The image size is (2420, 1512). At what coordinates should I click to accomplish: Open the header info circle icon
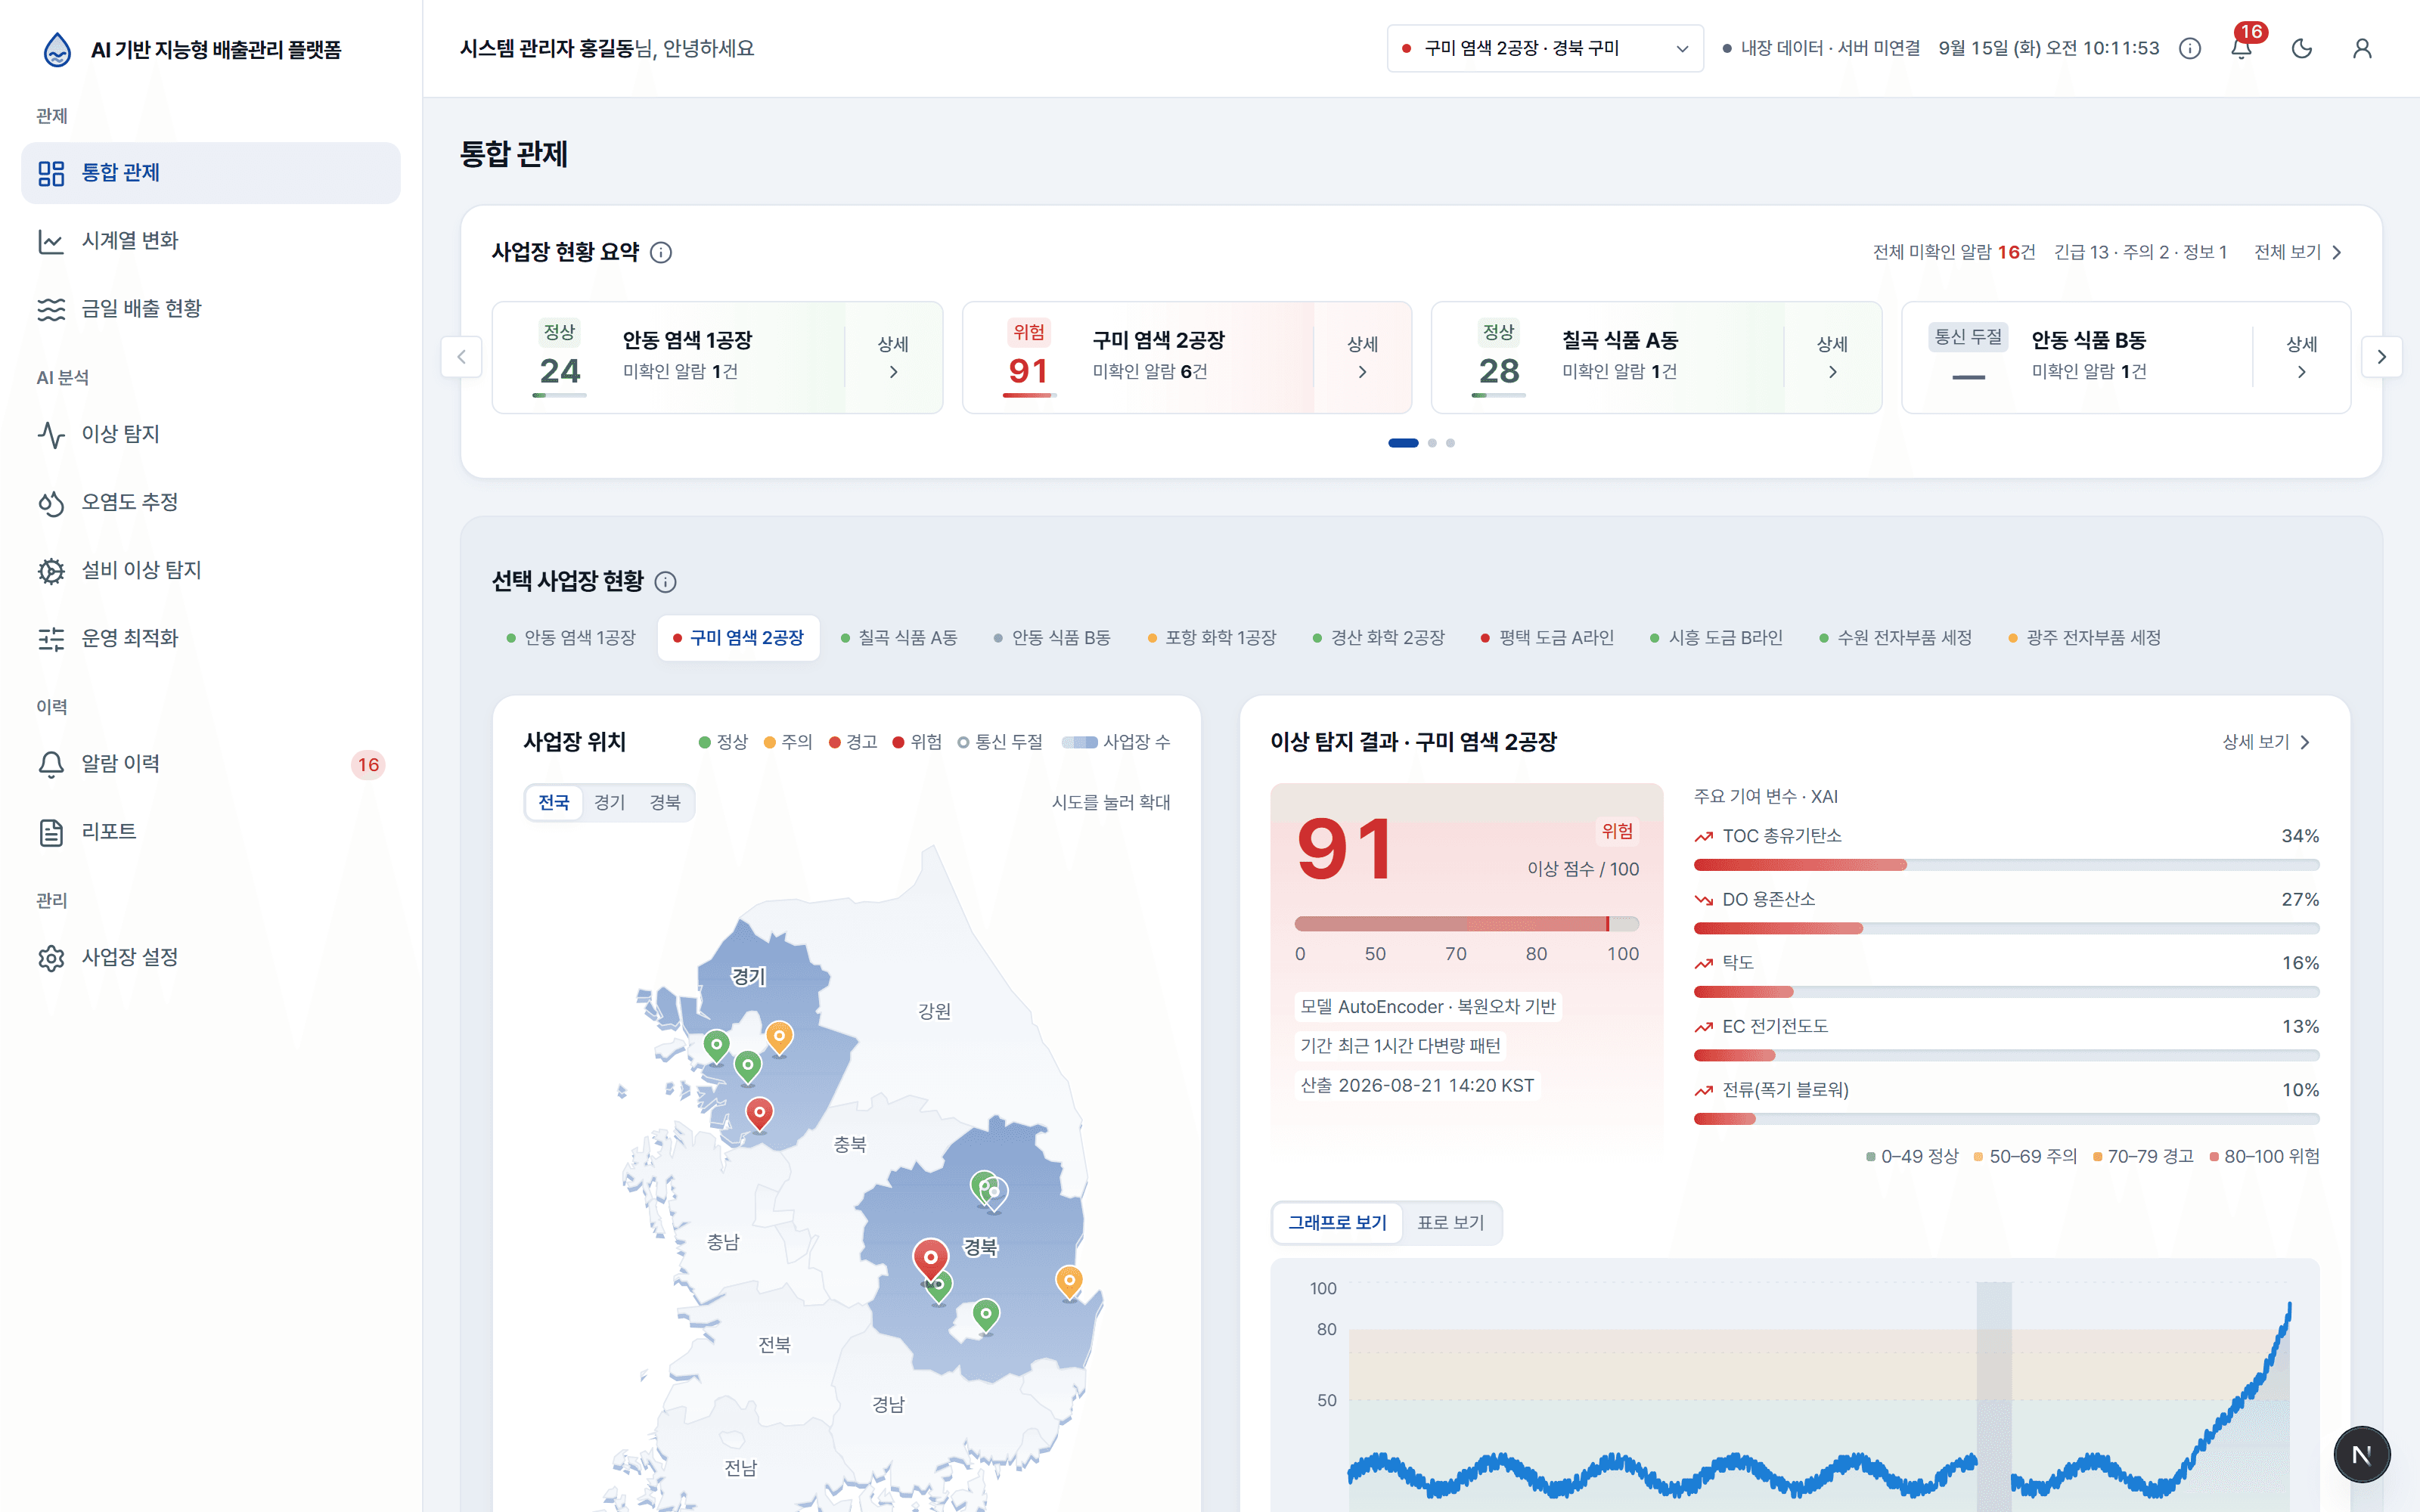(2190, 48)
